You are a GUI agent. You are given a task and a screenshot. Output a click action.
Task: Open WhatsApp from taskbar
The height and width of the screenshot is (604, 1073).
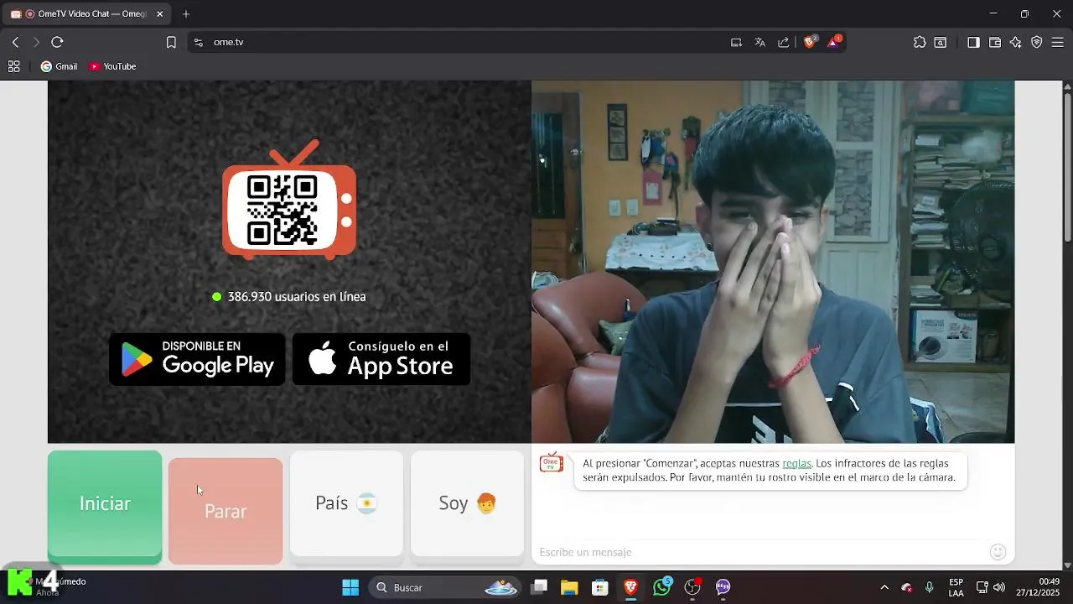point(662,587)
